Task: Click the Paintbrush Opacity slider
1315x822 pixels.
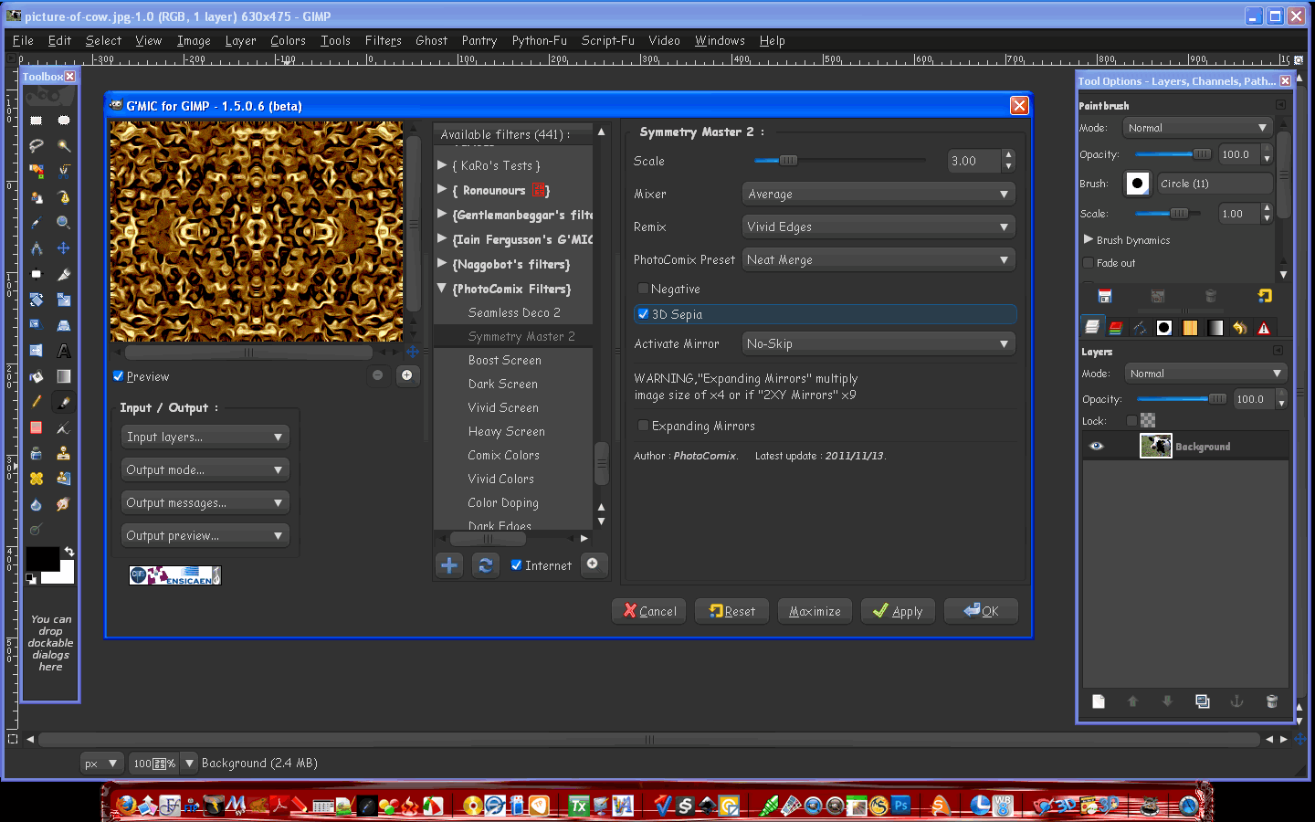Action: click(x=1173, y=154)
